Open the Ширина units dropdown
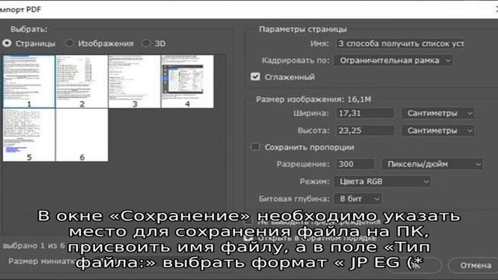Image resolution: width=498 pixels, height=280 pixels. point(438,114)
